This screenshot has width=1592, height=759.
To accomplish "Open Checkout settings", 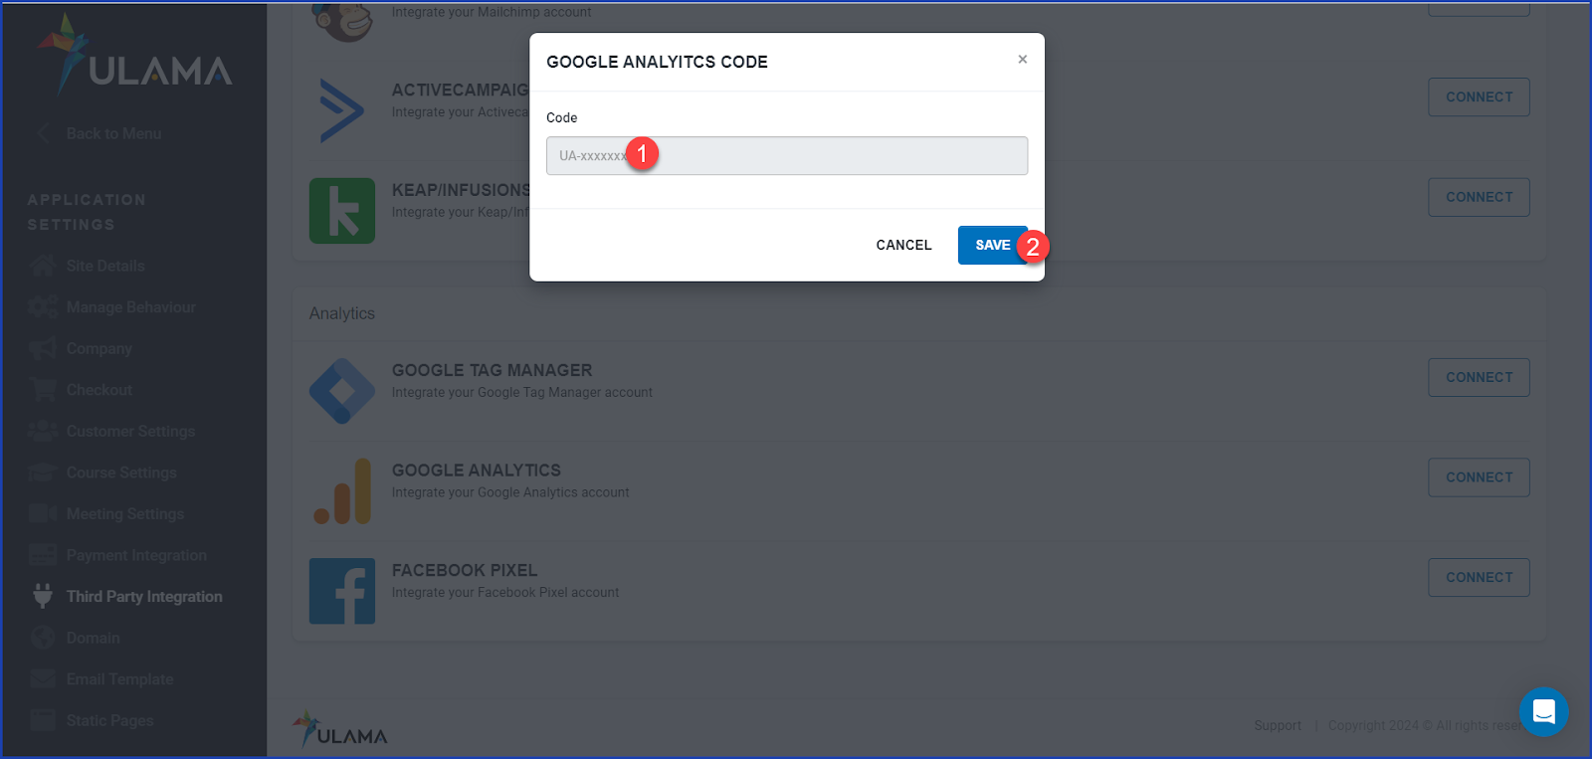I will pyautogui.click(x=99, y=390).
